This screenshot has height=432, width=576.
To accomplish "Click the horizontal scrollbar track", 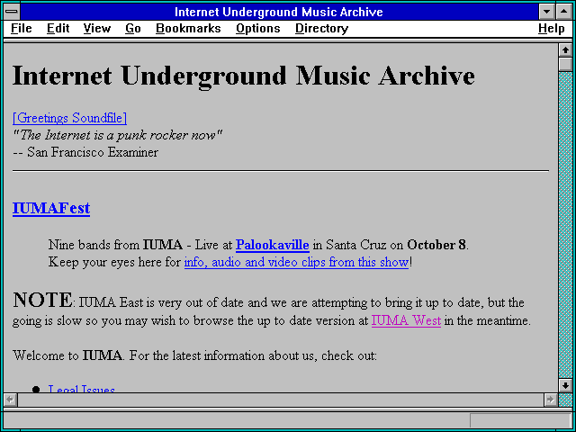I will 280,400.
